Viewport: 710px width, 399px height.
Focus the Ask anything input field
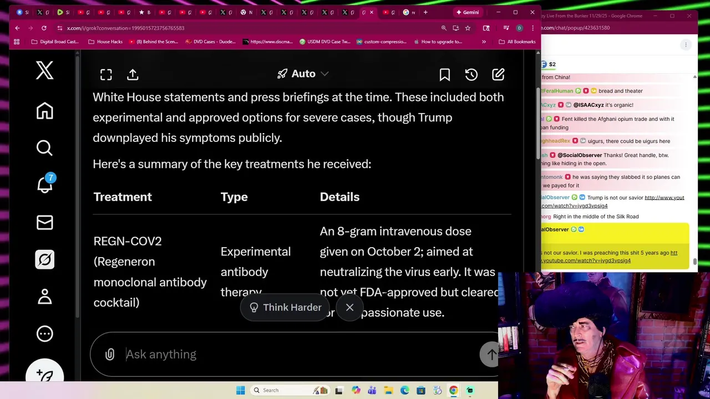[300, 355]
